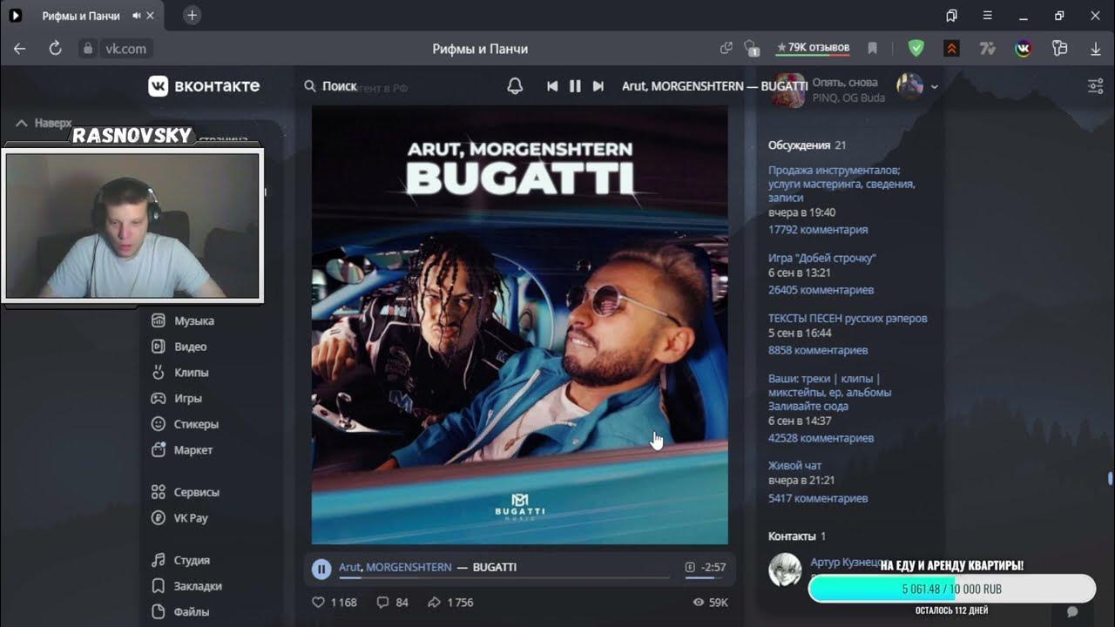The image size is (1115, 627).
Task: Reload the page
Action: (x=55, y=49)
